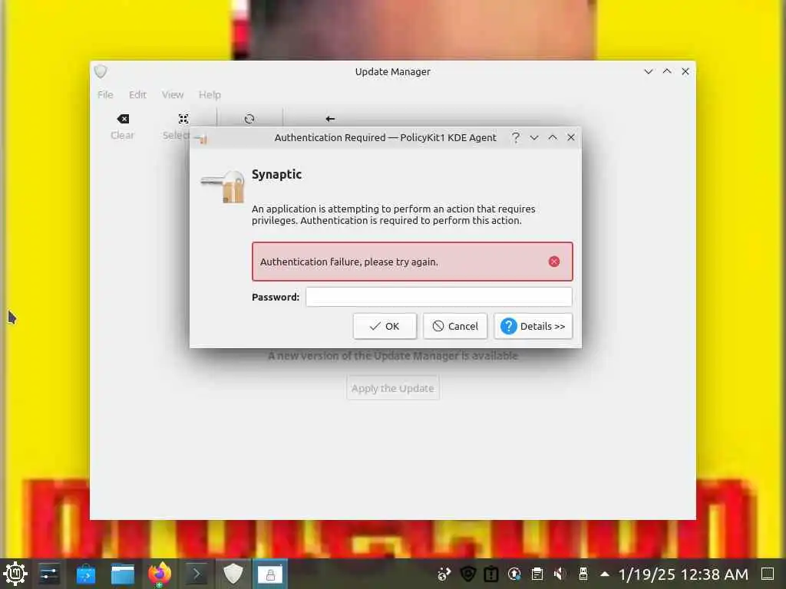Open the volume control tray icon

click(560, 574)
